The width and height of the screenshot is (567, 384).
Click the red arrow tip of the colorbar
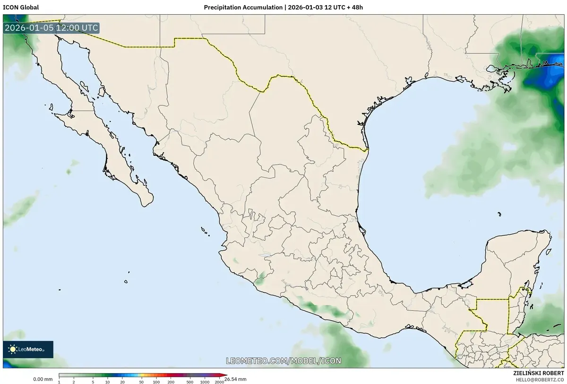pyautogui.click(x=224, y=375)
